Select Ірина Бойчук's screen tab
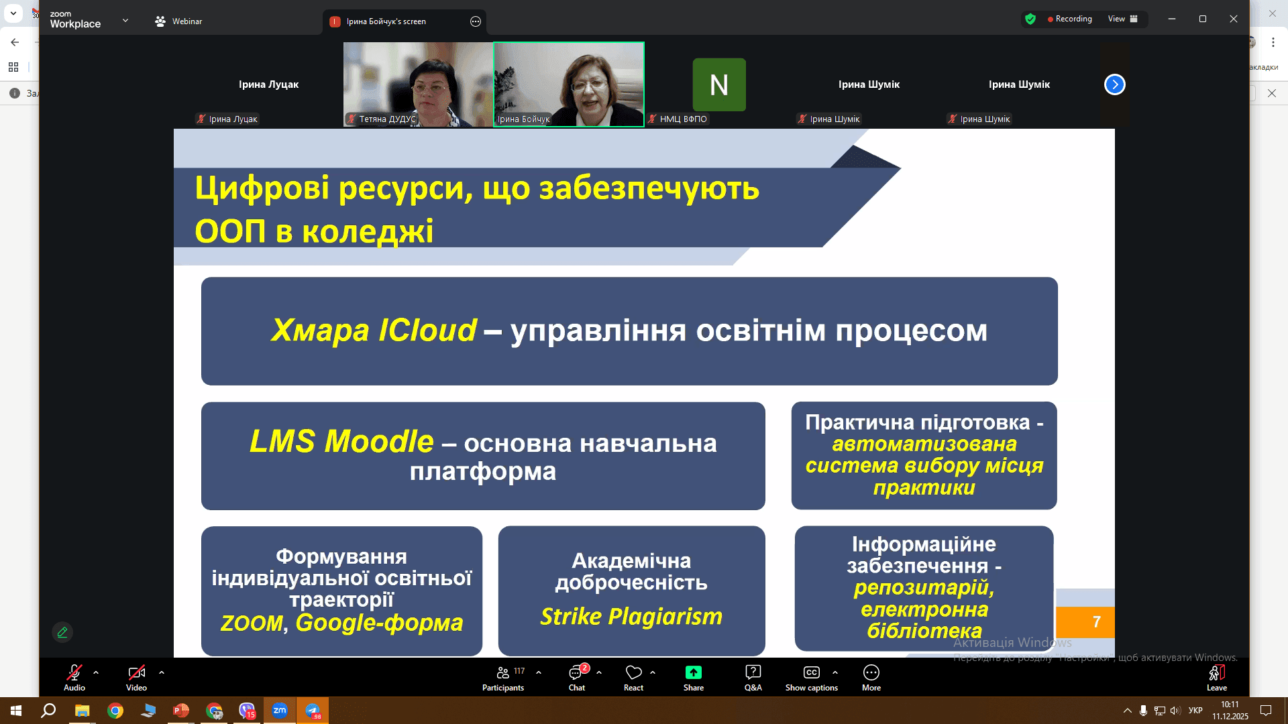The width and height of the screenshot is (1288, 724). (386, 21)
